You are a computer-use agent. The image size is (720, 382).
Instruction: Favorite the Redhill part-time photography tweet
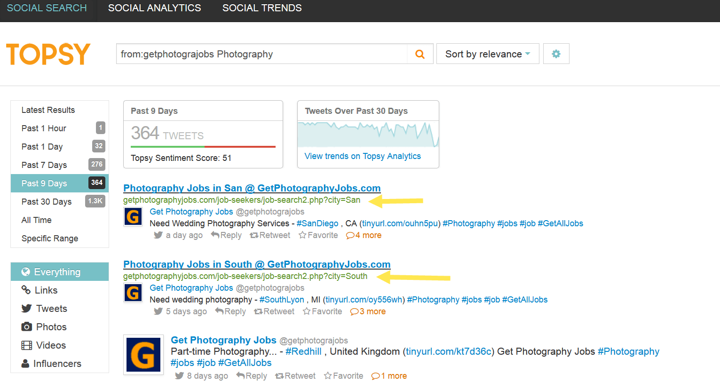click(344, 376)
